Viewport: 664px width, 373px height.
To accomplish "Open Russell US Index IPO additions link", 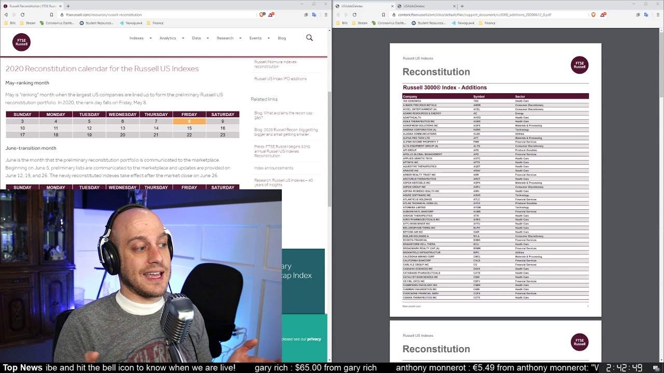I will [x=280, y=79].
